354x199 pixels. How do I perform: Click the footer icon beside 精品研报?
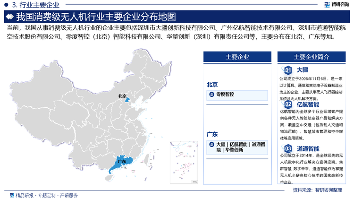[12, 195]
